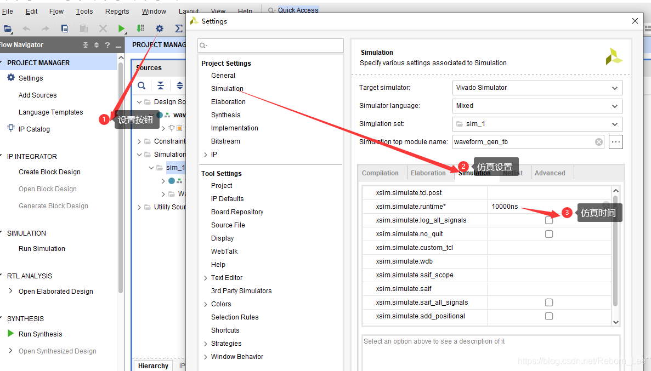Collapse the Design Sources tree node
The height and width of the screenshot is (371, 651).
[139, 102]
